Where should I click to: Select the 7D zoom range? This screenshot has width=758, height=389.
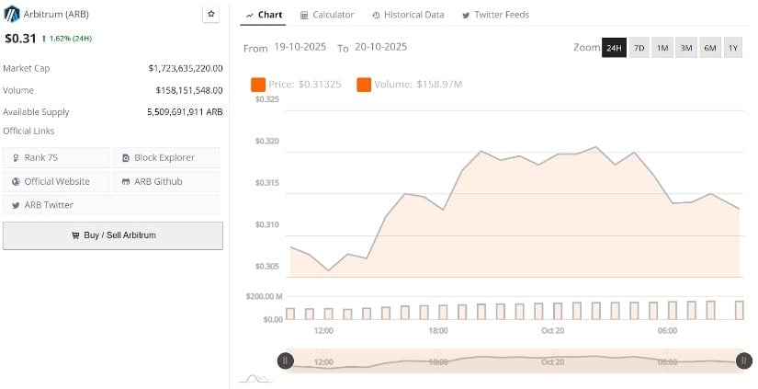(x=639, y=48)
